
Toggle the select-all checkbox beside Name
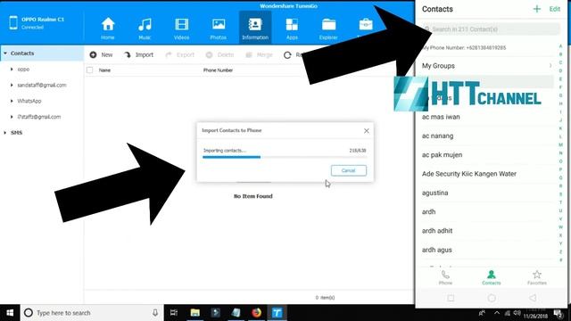point(89,70)
